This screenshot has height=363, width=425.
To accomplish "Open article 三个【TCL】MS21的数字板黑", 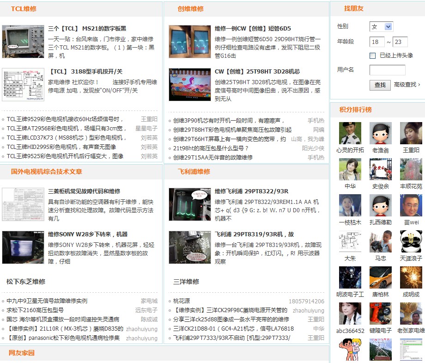I will pos(87,29).
